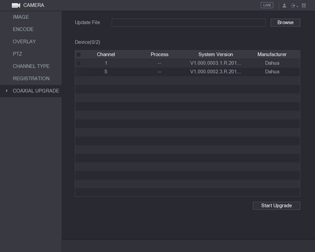This screenshot has width=315, height=252.
Task: Open the main menu grid icon
Action: pyautogui.click(x=304, y=5)
